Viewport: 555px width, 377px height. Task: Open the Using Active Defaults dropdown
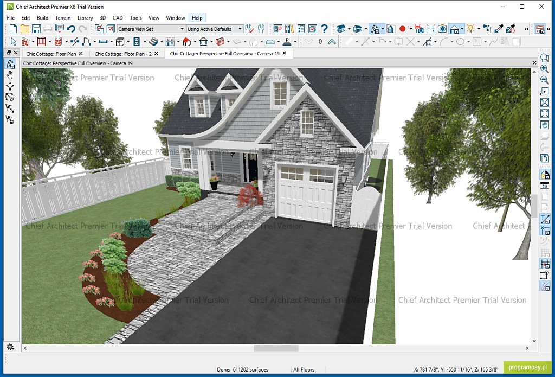[215, 29]
